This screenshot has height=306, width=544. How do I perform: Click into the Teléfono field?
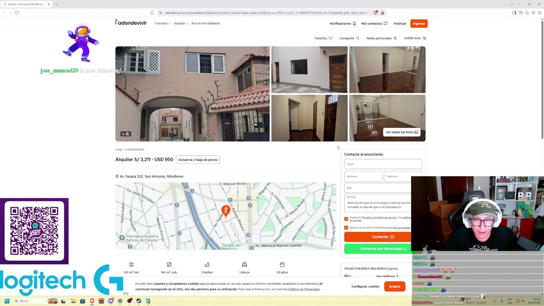403,176
